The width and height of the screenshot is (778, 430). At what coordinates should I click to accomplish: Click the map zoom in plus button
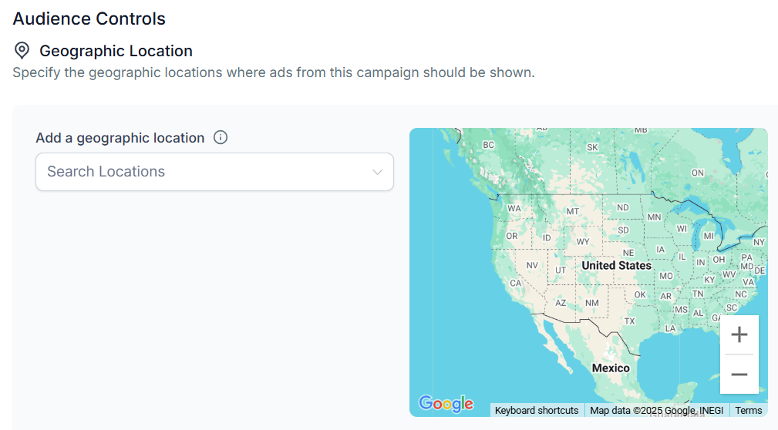tap(739, 334)
